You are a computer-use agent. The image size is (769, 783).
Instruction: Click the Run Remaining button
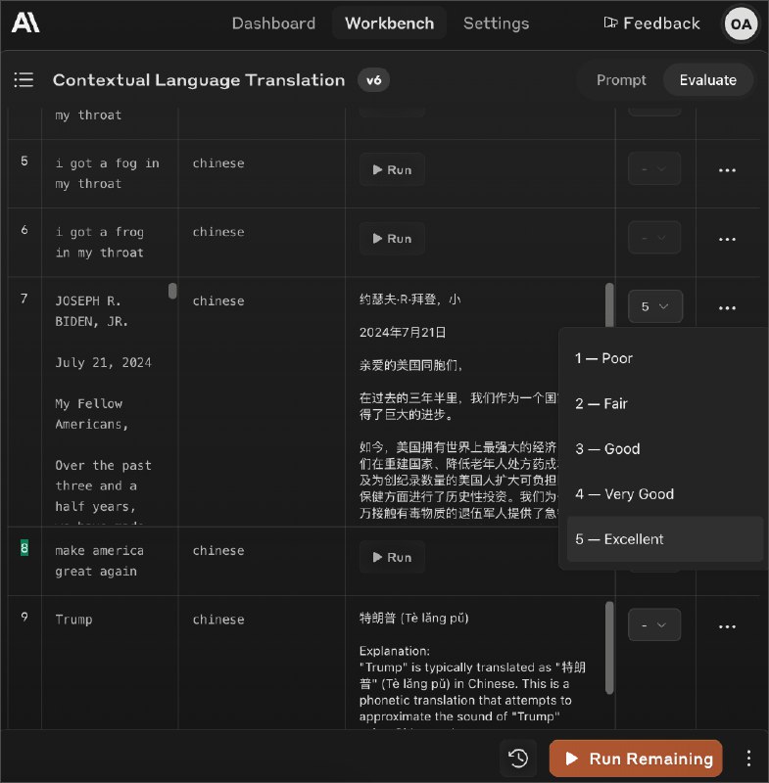click(636, 759)
